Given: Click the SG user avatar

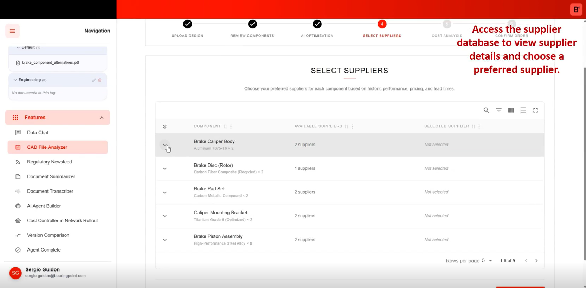Looking at the screenshot, I should tap(15, 273).
